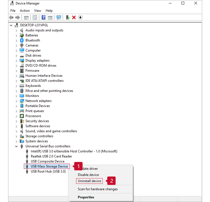The width and height of the screenshot is (210, 202).
Task: Select USB Root Hub (USB 3.0)
Action: (48, 171)
